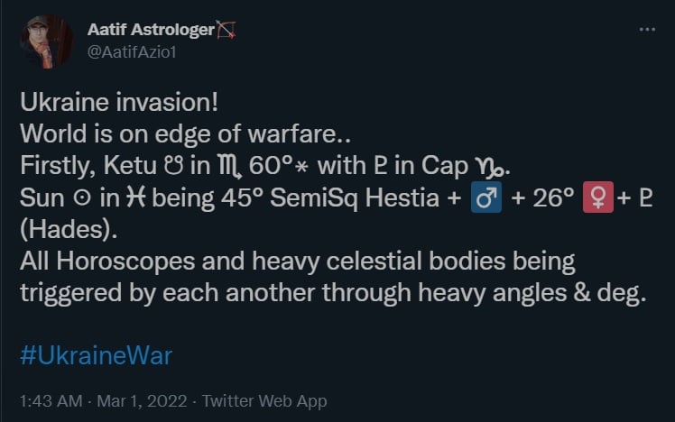The width and height of the screenshot is (675, 422).
Task: Click Aatif Astrologer's profile picture
Action: (x=45, y=41)
